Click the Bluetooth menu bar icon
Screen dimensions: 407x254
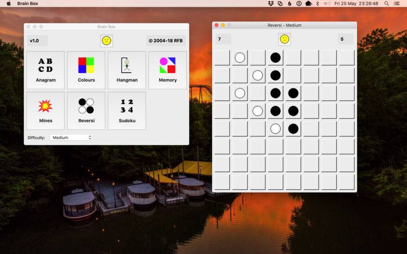click(x=317, y=4)
